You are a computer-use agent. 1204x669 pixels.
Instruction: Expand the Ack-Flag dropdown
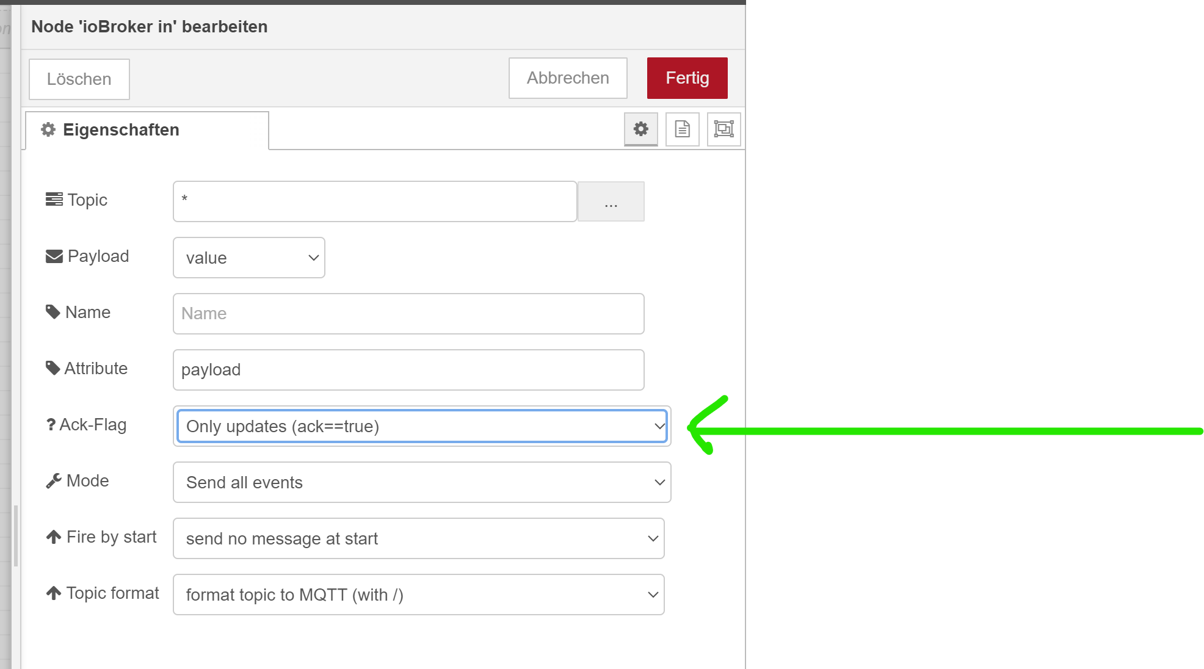(421, 426)
